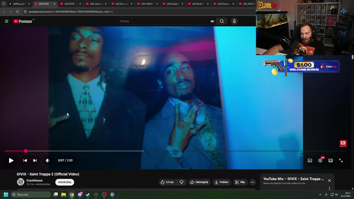Subscribe with the Subskrybuj button
This screenshot has width=354, height=199.
(x=65, y=182)
